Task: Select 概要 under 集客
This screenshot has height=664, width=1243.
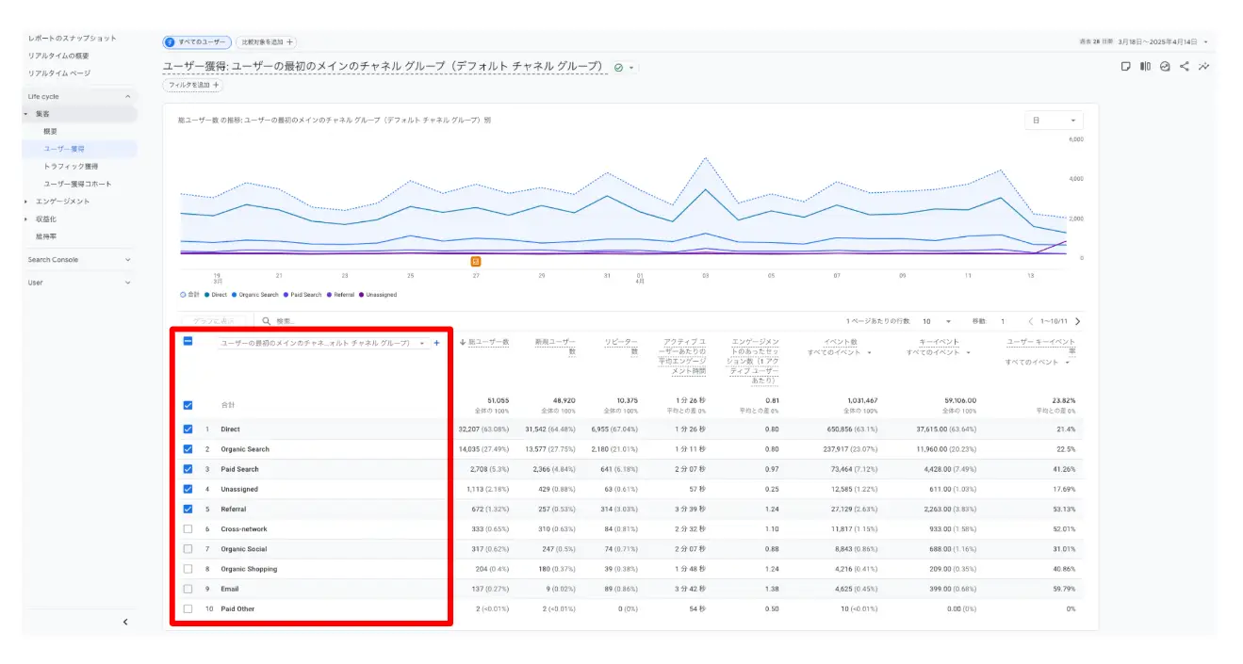Action: pos(51,132)
